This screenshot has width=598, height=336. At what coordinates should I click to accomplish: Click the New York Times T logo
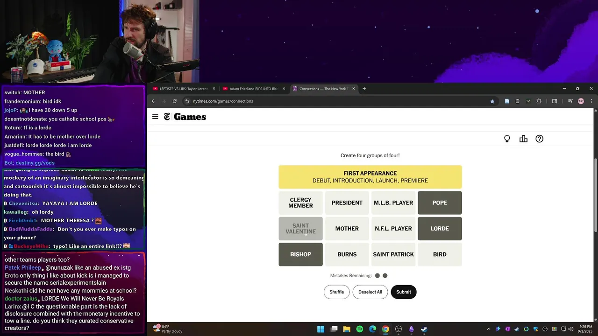point(167,117)
